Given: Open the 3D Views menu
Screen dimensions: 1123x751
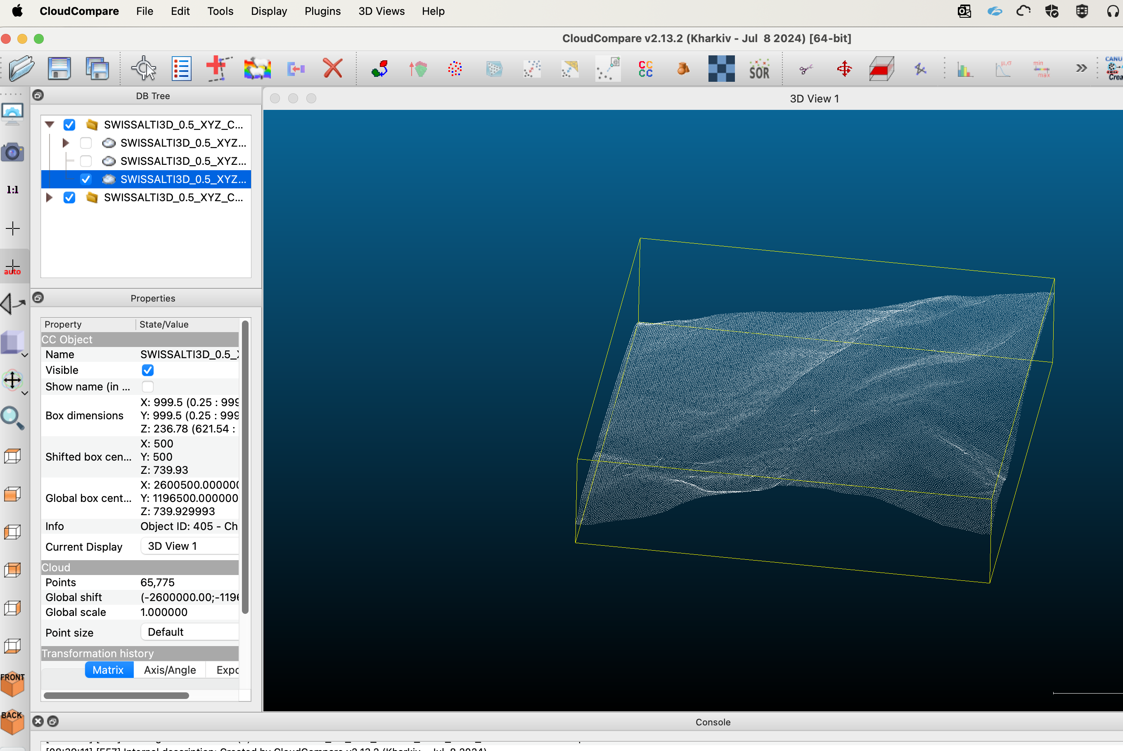Looking at the screenshot, I should point(381,11).
